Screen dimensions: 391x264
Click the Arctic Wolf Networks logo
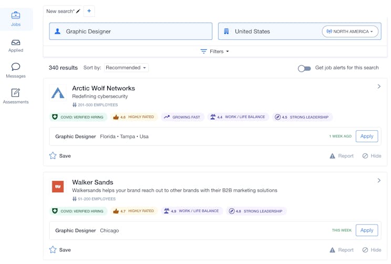[58, 93]
